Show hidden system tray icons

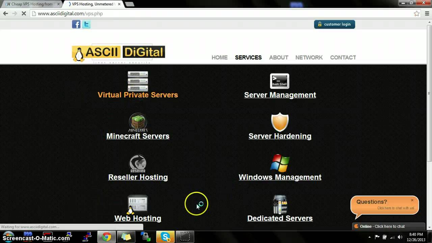coord(370,237)
